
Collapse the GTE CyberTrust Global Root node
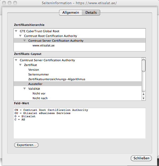pos(16,31)
